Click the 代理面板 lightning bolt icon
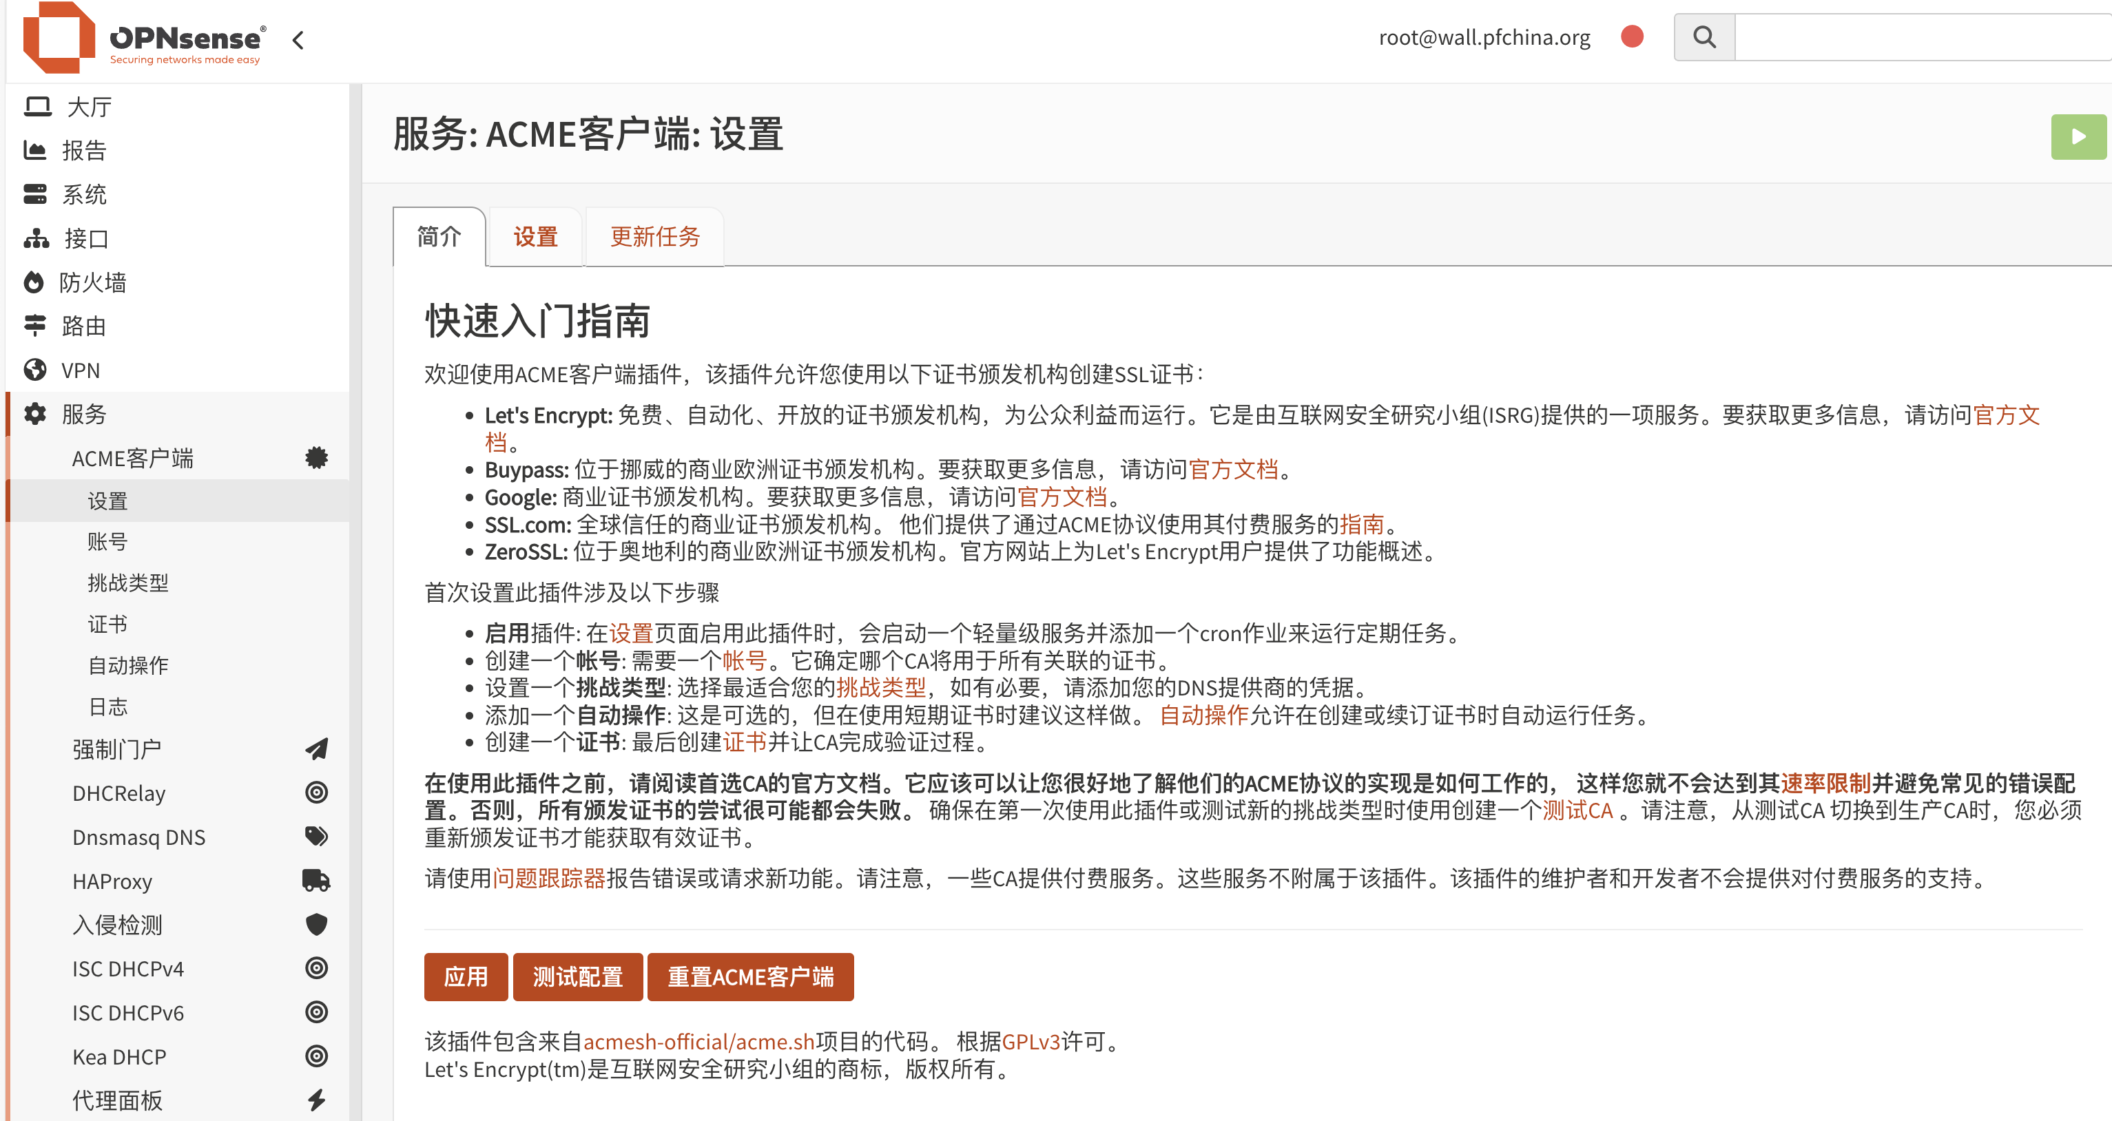The height and width of the screenshot is (1121, 2112). [x=315, y=1100]
